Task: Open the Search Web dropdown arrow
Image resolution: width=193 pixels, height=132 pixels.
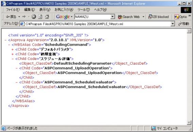Action: (x=143, y=17)
